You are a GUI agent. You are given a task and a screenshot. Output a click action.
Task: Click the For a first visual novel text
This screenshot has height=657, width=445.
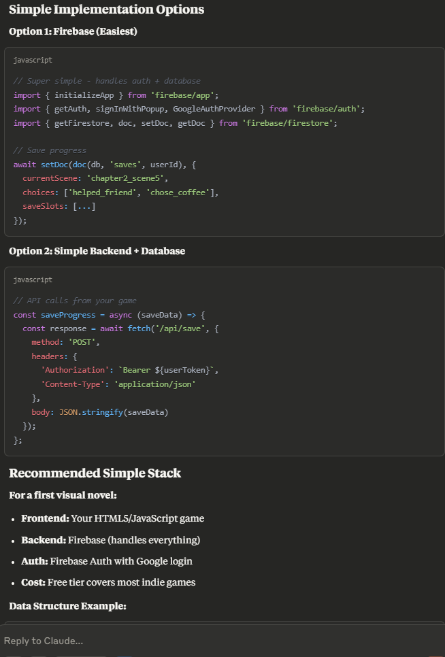coord(63,495)
